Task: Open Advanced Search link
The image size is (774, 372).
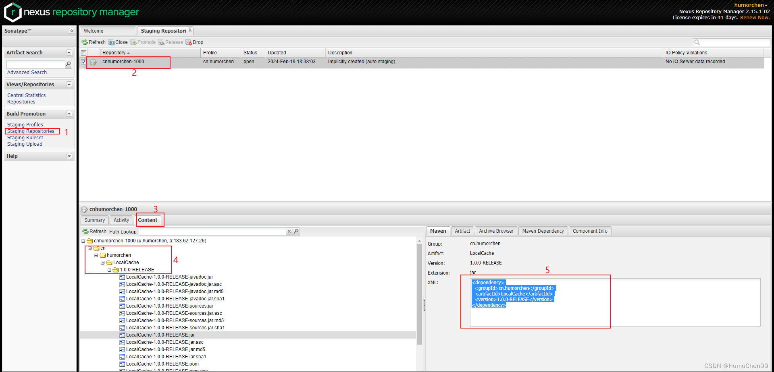Action: click(x=27, y=72)
